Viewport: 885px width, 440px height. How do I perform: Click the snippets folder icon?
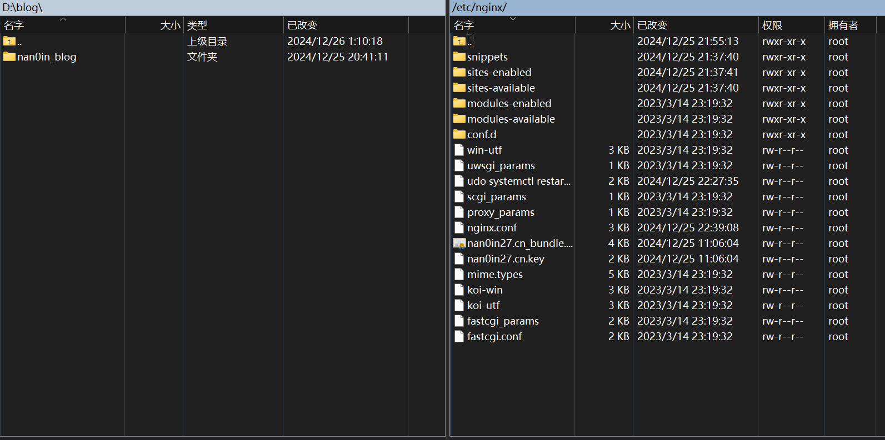click(x=459, y=57)
